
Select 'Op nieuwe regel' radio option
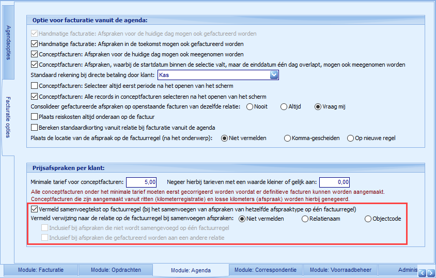tap(351, 138)
